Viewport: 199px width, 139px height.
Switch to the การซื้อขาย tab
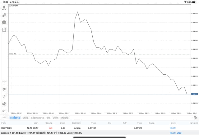[15, 118]
